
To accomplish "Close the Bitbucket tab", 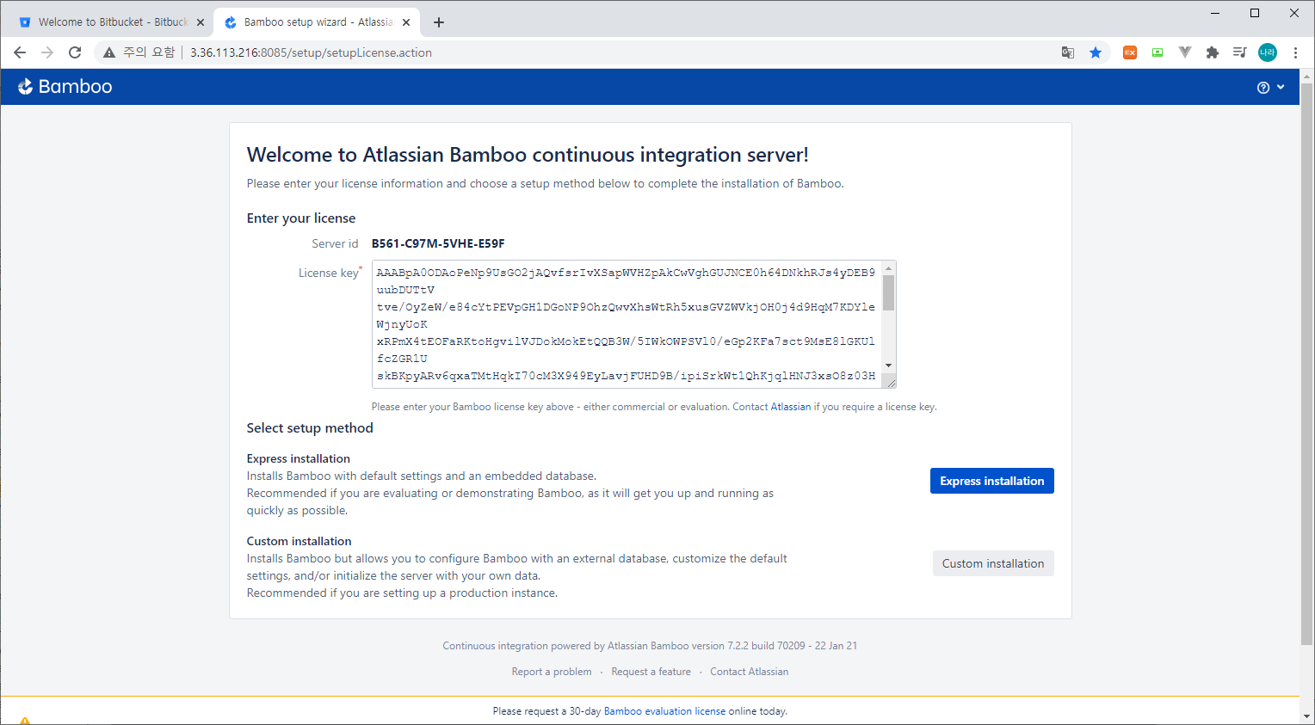I will 201,22.
